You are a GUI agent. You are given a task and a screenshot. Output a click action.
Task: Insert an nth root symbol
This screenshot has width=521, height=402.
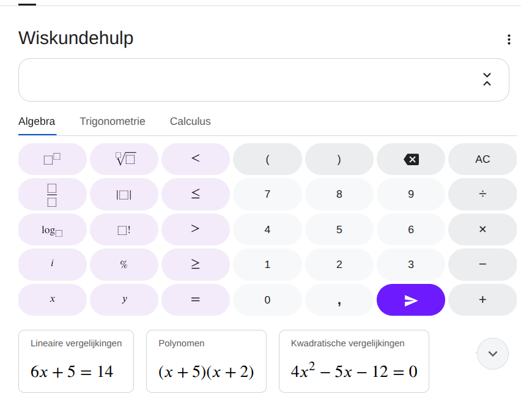[x=124, y=159]
